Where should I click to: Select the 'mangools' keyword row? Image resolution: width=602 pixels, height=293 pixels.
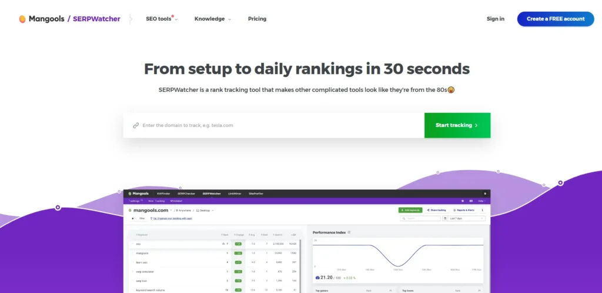click(214, 253)
